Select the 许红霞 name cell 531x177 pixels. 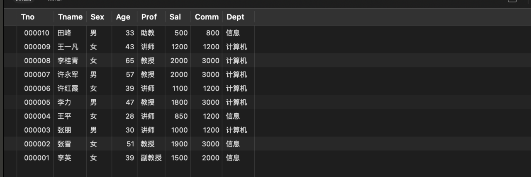pos(68,88)
